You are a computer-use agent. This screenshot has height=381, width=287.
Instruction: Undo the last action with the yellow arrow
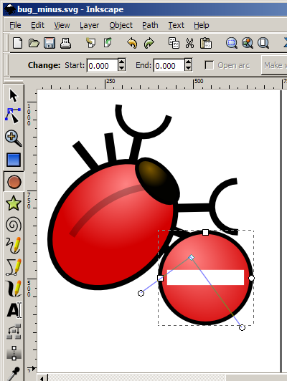[132, 43]
